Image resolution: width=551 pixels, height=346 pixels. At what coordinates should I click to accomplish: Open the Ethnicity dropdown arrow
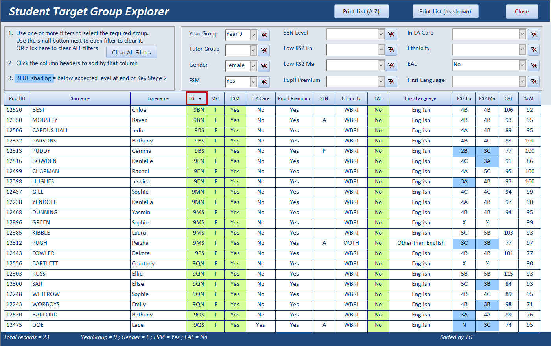522,50
